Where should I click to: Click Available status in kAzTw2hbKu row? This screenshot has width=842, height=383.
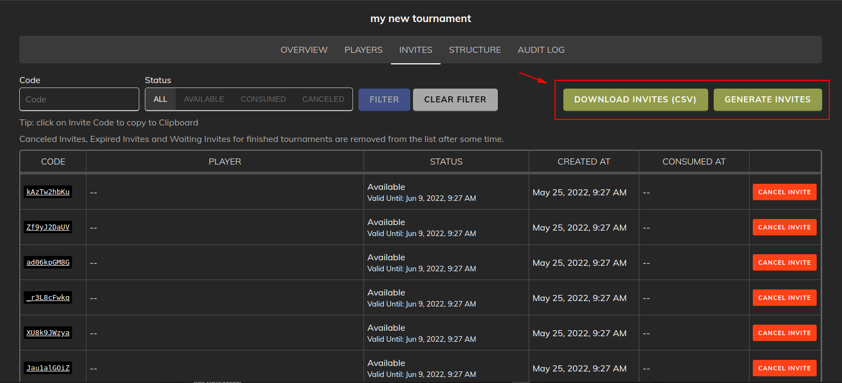click(x=386, y=187)
